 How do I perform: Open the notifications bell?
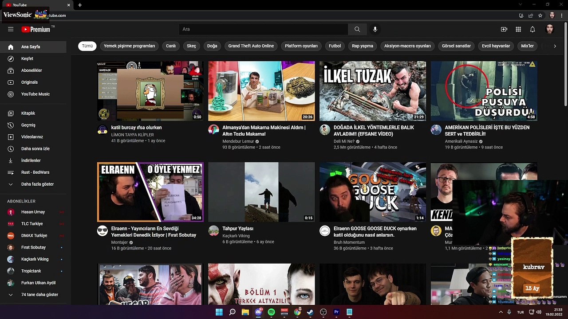532,29
